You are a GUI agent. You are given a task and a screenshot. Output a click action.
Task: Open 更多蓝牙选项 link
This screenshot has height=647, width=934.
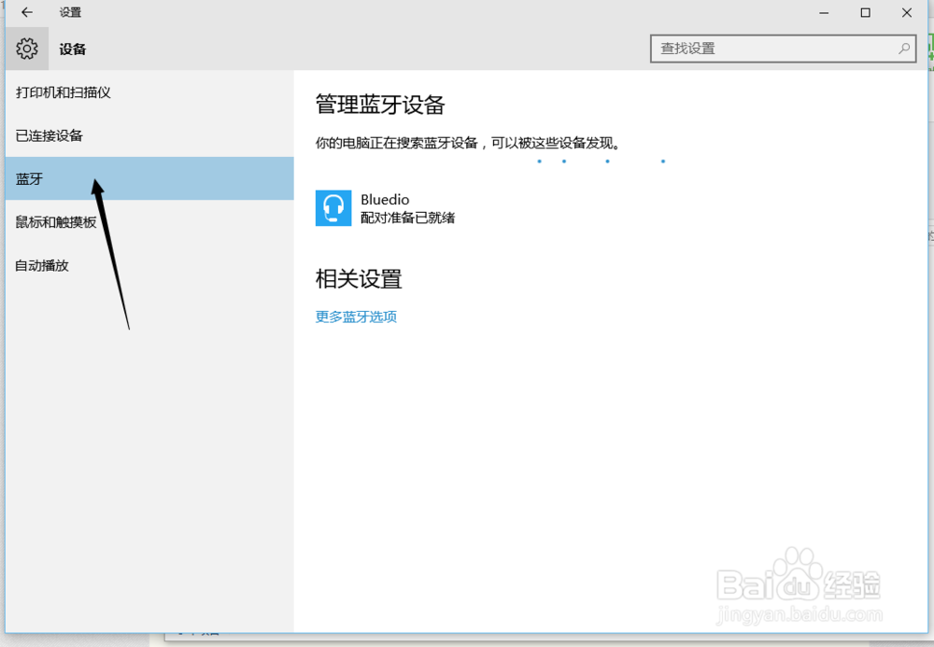click(x=355, y=316)
